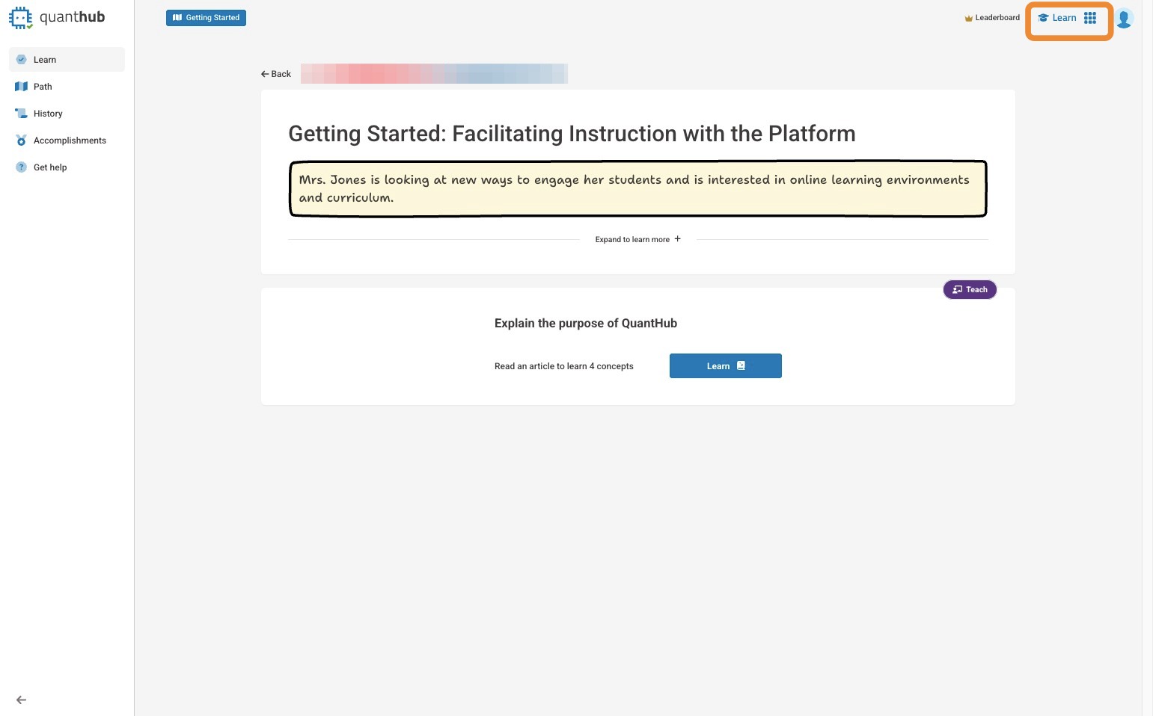Click the Get help question icon
The image size is (1153, 716).
pos(22,167)
